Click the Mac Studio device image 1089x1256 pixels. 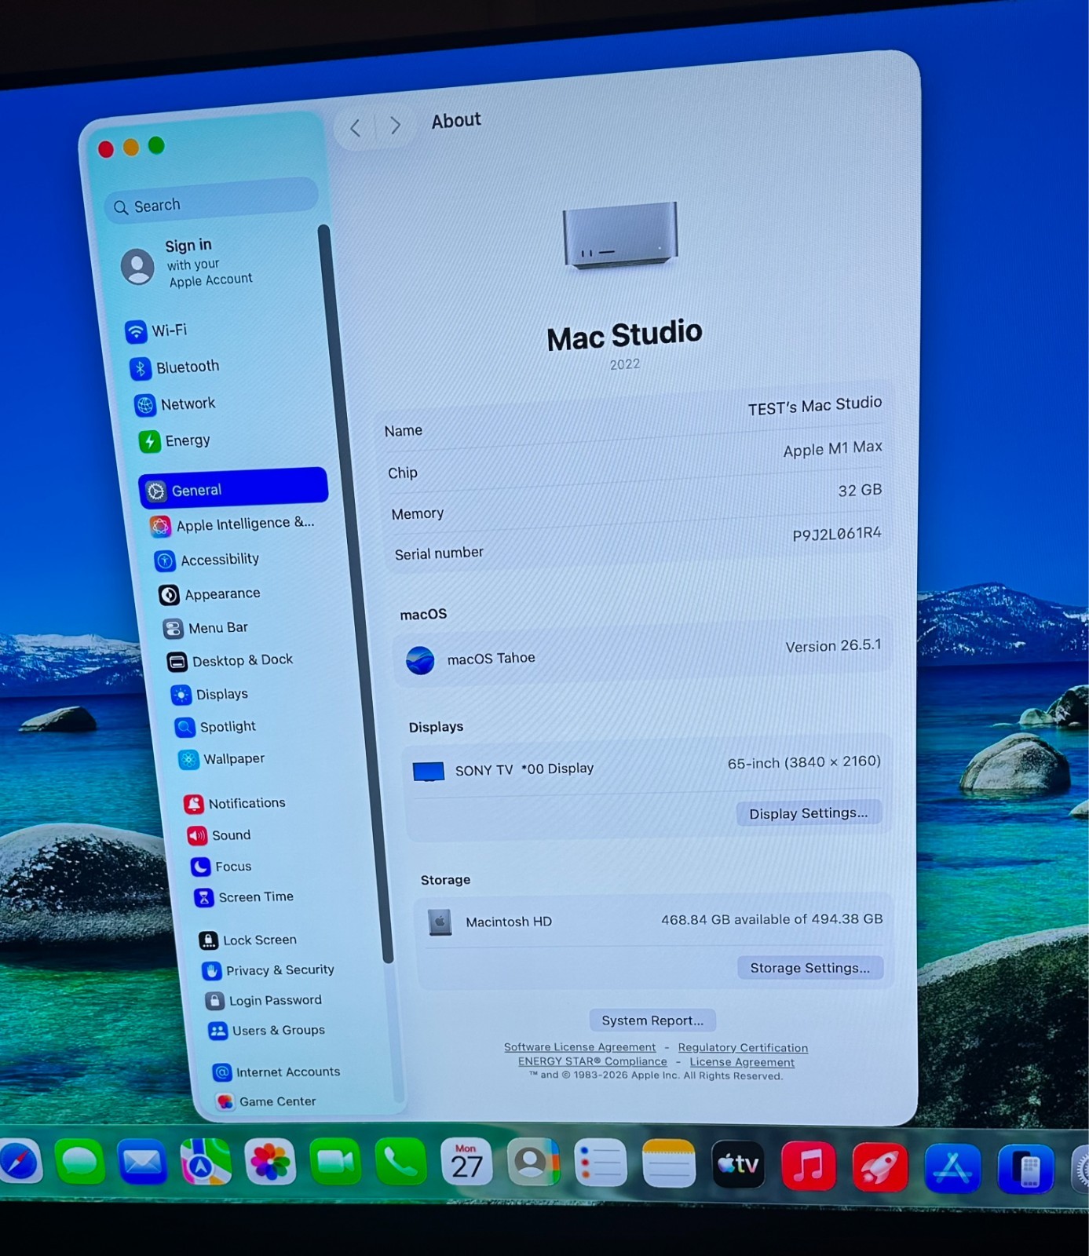pos(619,235)
